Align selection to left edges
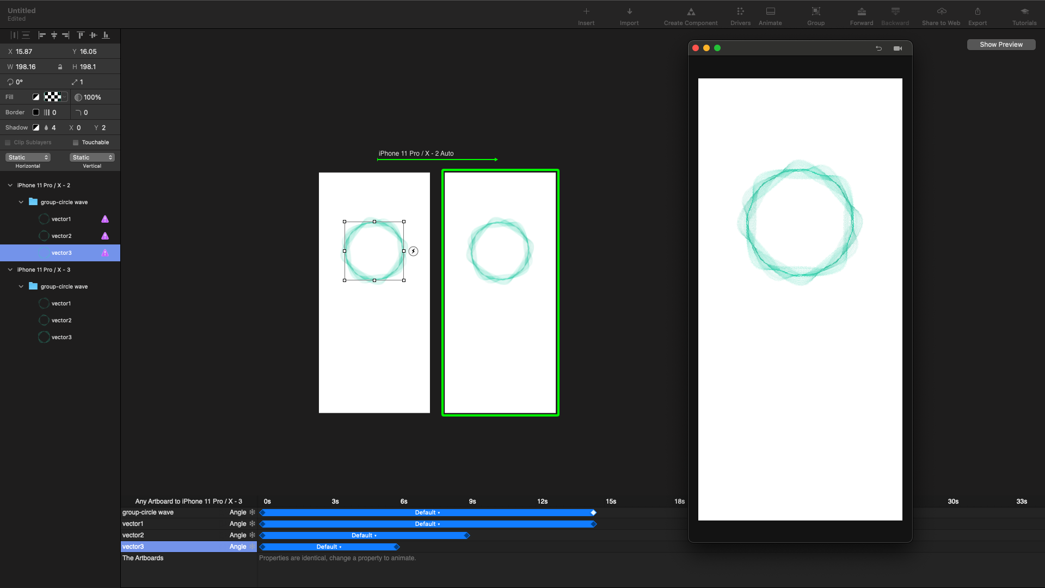The height and width of the screenshot is (588, 1045). (x=42, y=35)
